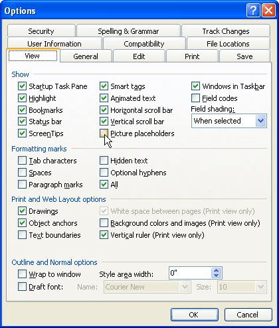Click the Cancel button
Image resolution: width=279 pixels, height=328 pixels.
248,315
